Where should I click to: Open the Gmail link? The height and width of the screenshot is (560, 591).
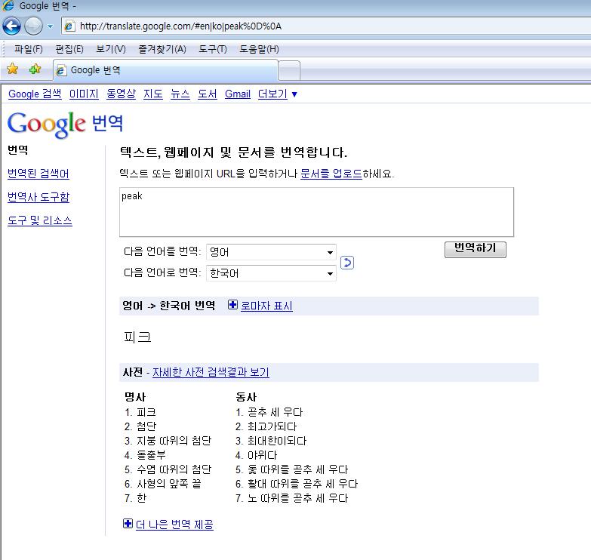[x=238, y=94]
